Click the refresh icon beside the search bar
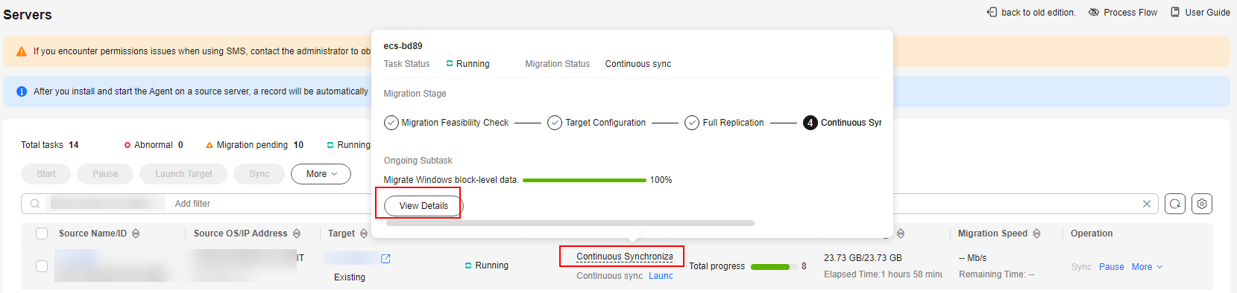This screenshot has height=293, width=1237. click(x=1175, y=204)
